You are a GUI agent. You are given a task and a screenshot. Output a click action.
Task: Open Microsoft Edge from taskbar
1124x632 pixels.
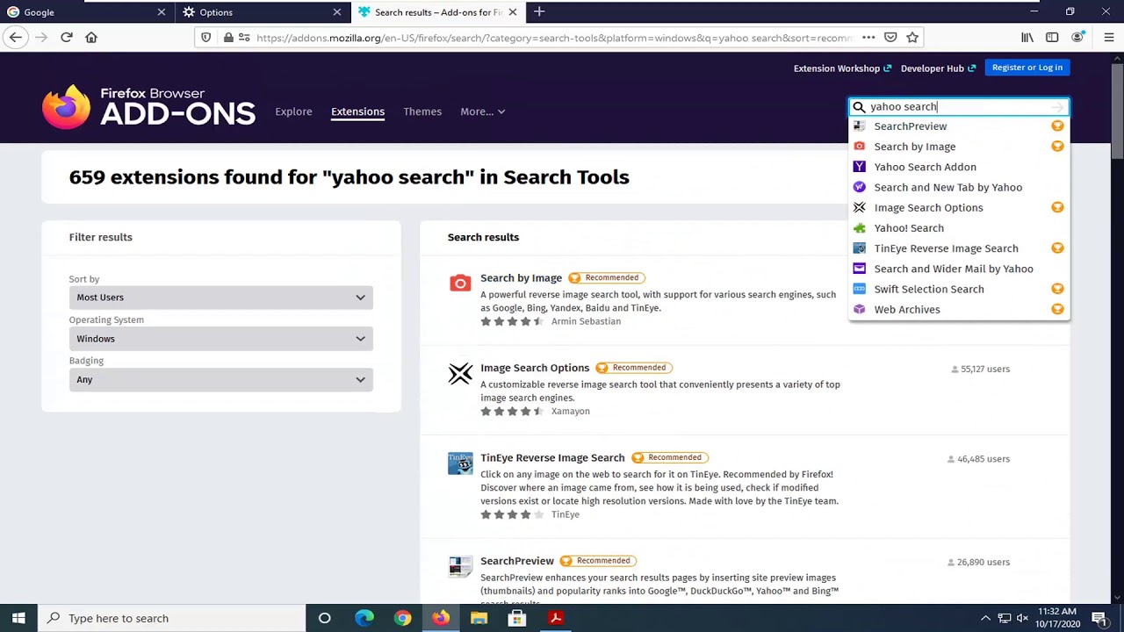pos(364,618)
